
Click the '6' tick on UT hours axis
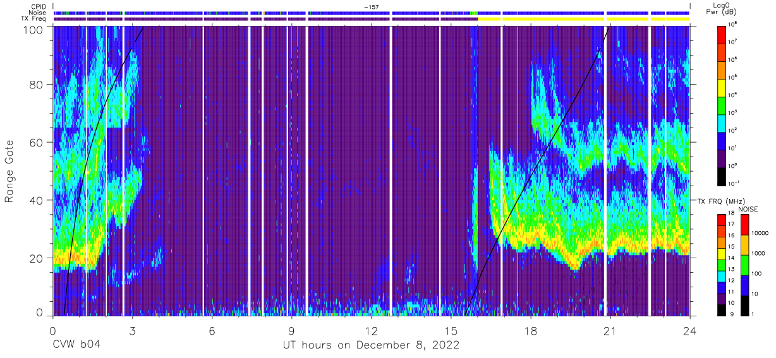pyautogui.click(x=212, y=330)
